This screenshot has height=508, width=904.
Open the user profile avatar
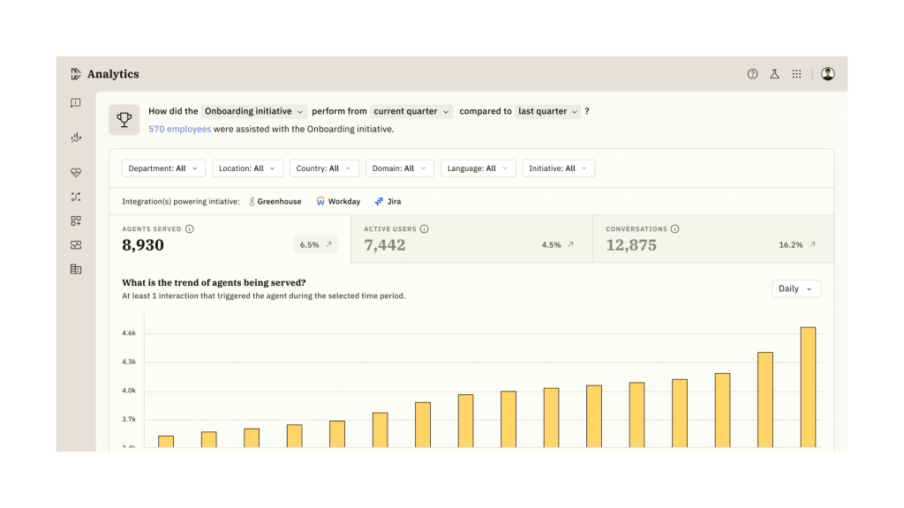827,74
